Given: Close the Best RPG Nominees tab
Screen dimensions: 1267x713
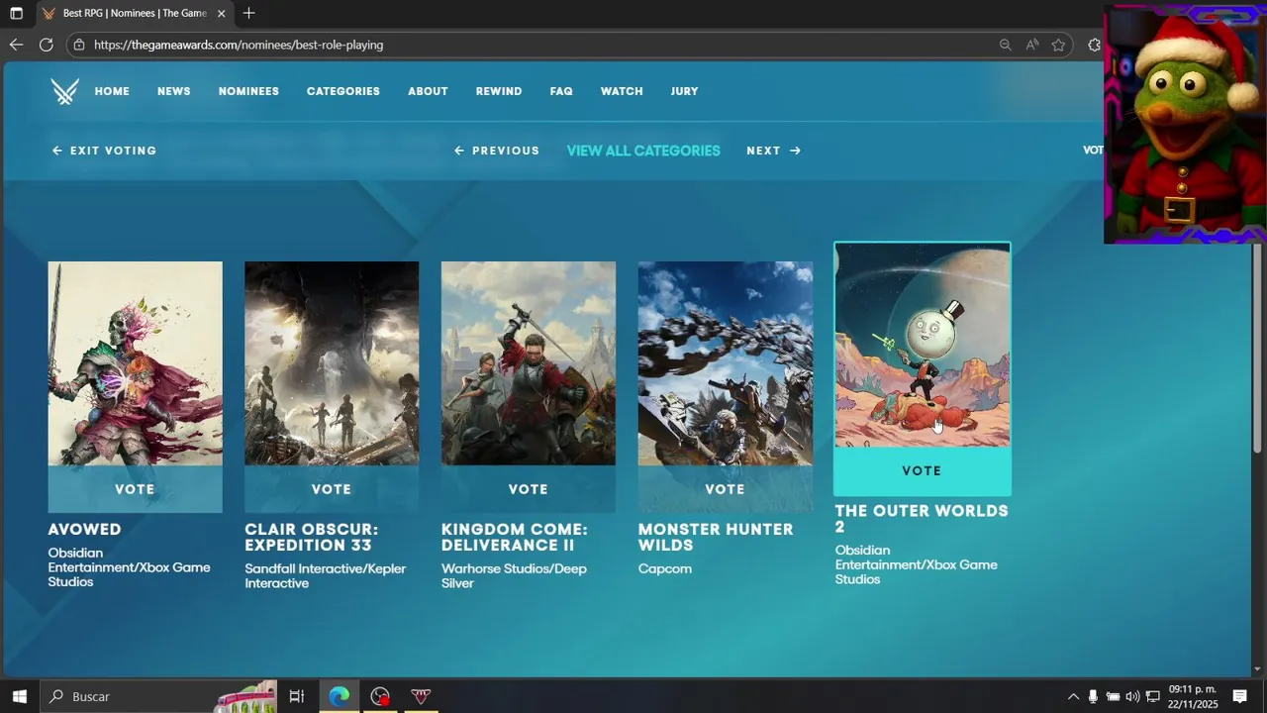Looking at the screenshot, I should click(221, 14).
